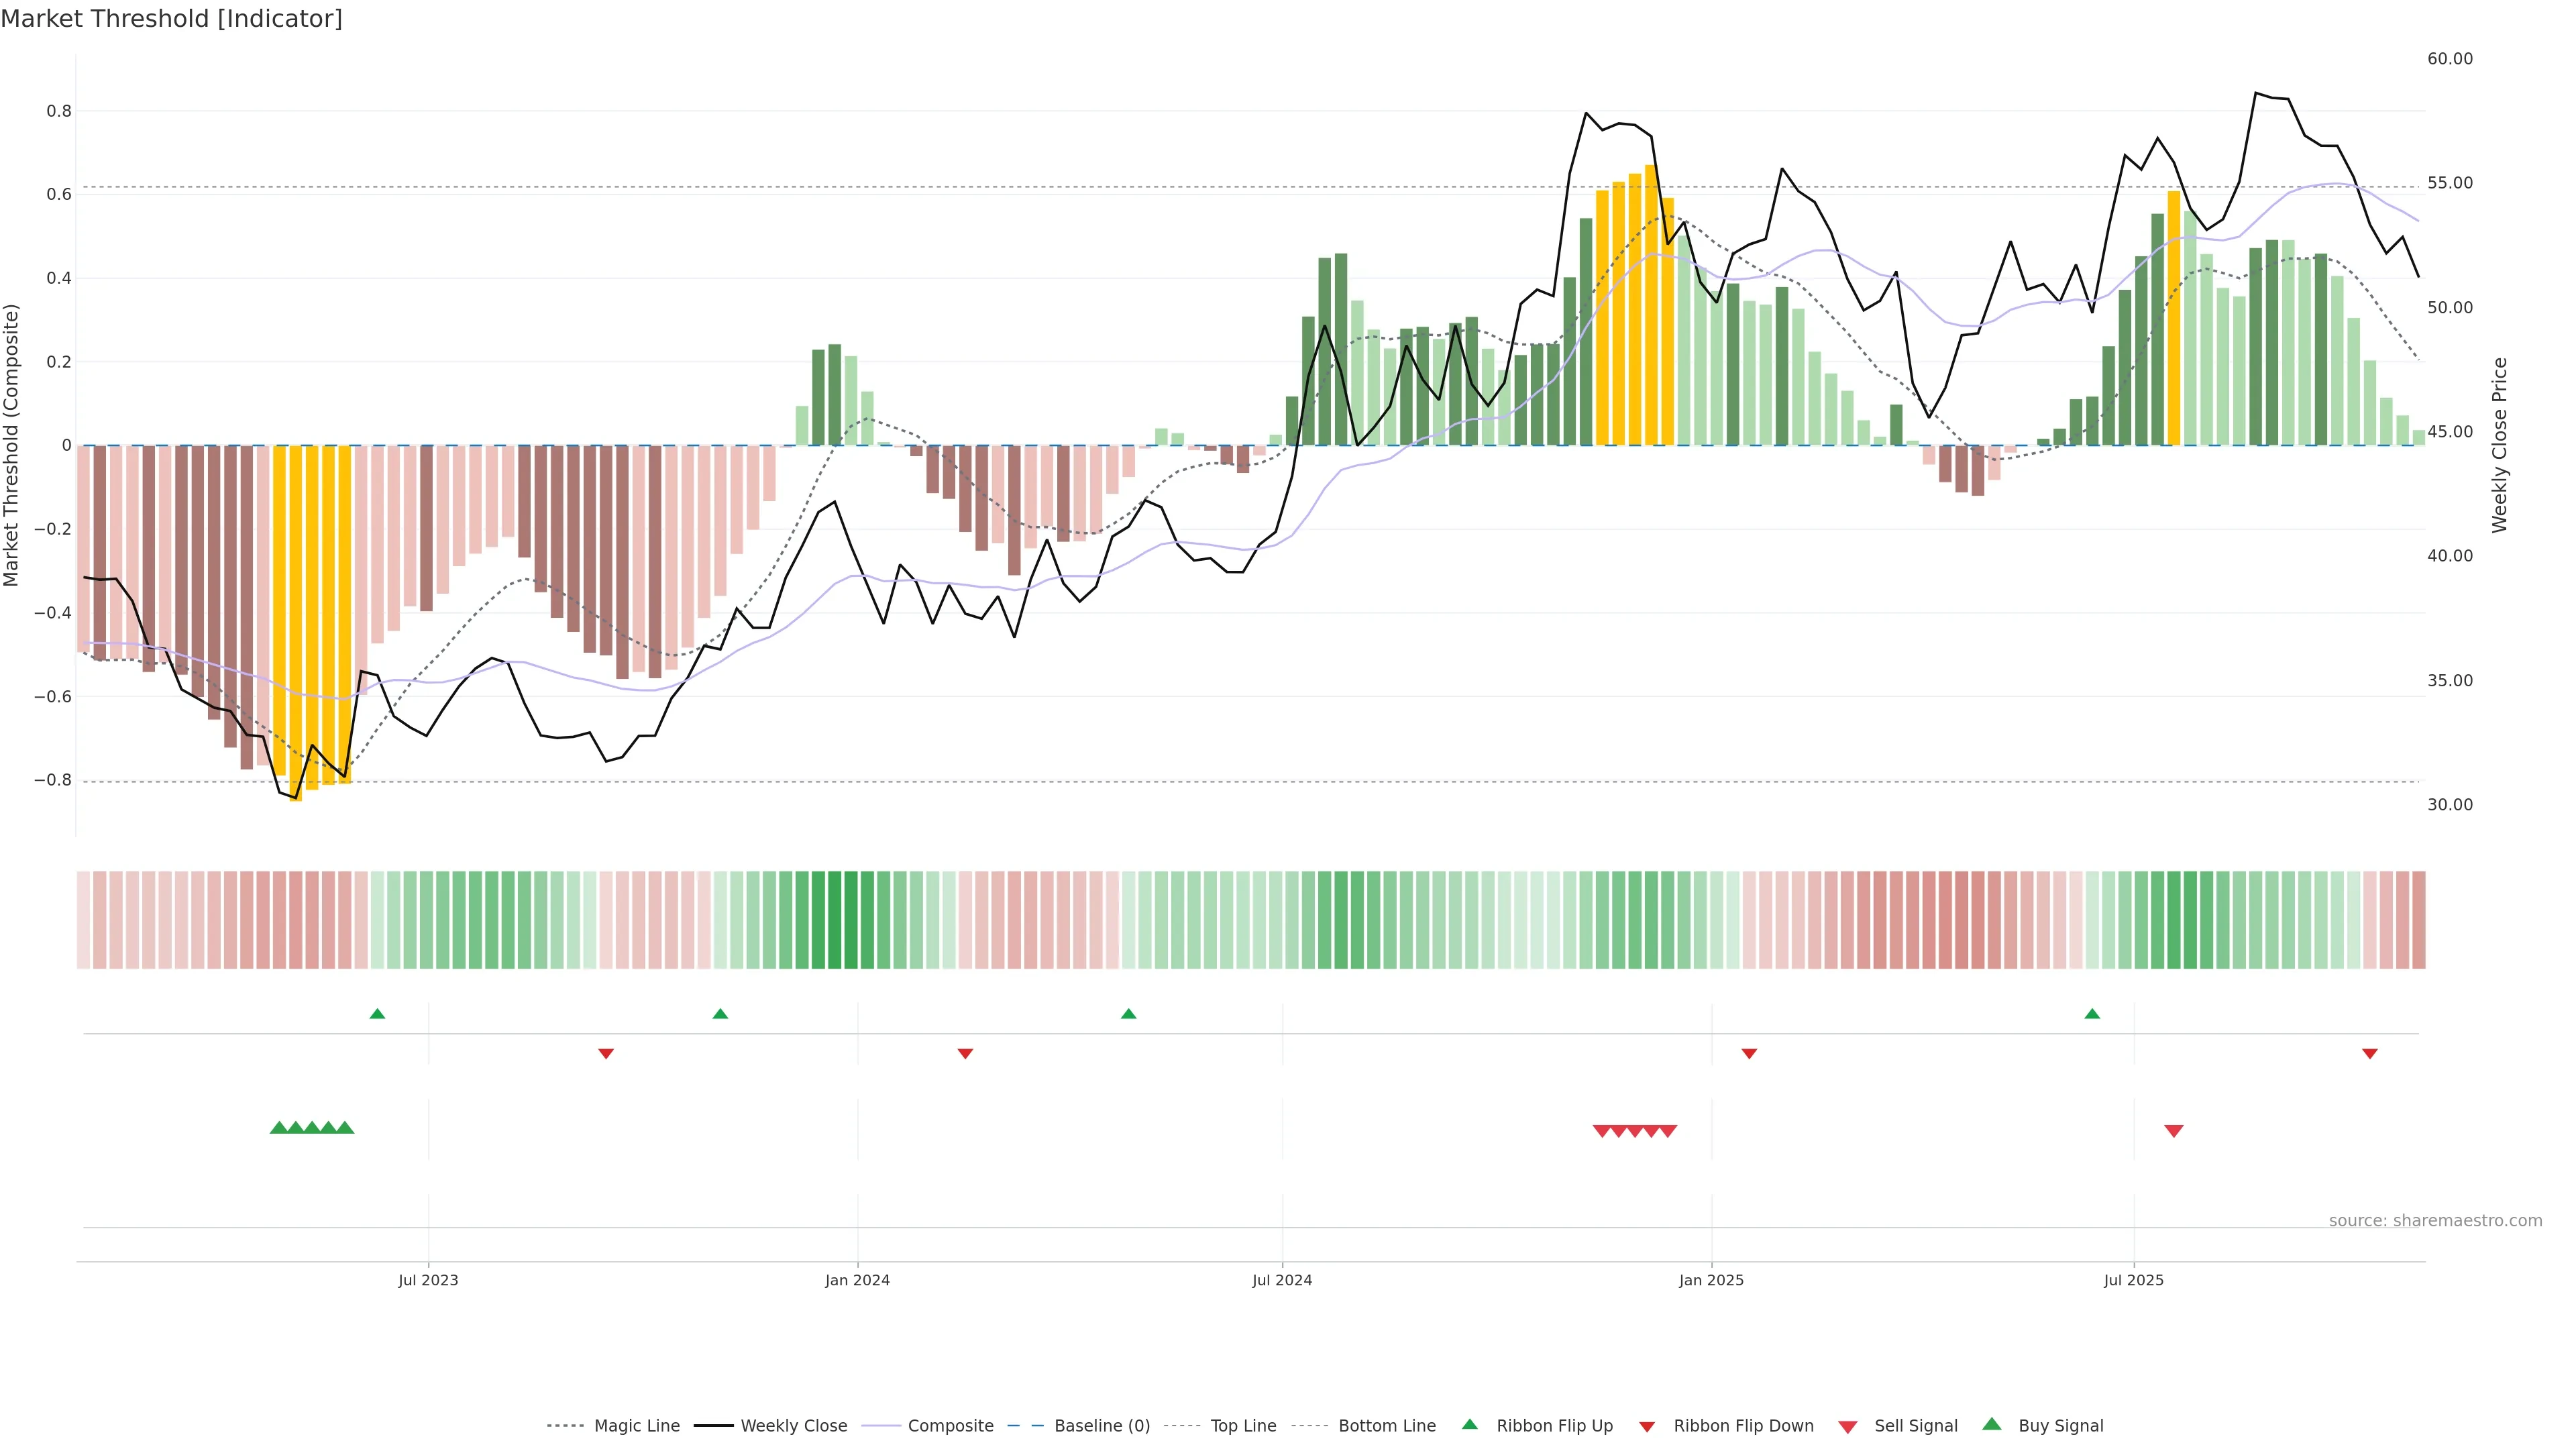Viewport: 2576px width, 1449px height.
Task: Click the Jul 2024 x-axis label
Action: pyautogui.click(x=1282, y=1280)
